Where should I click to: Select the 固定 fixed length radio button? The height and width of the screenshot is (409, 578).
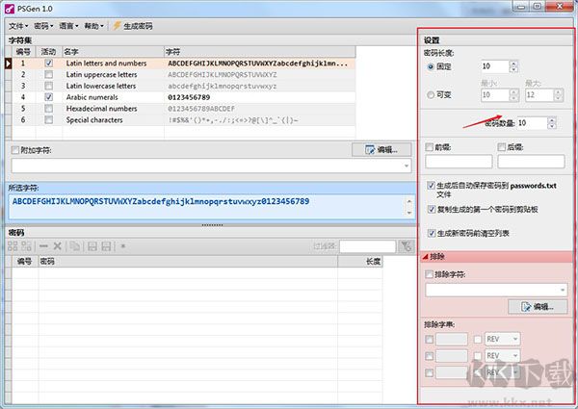(431, 66)
